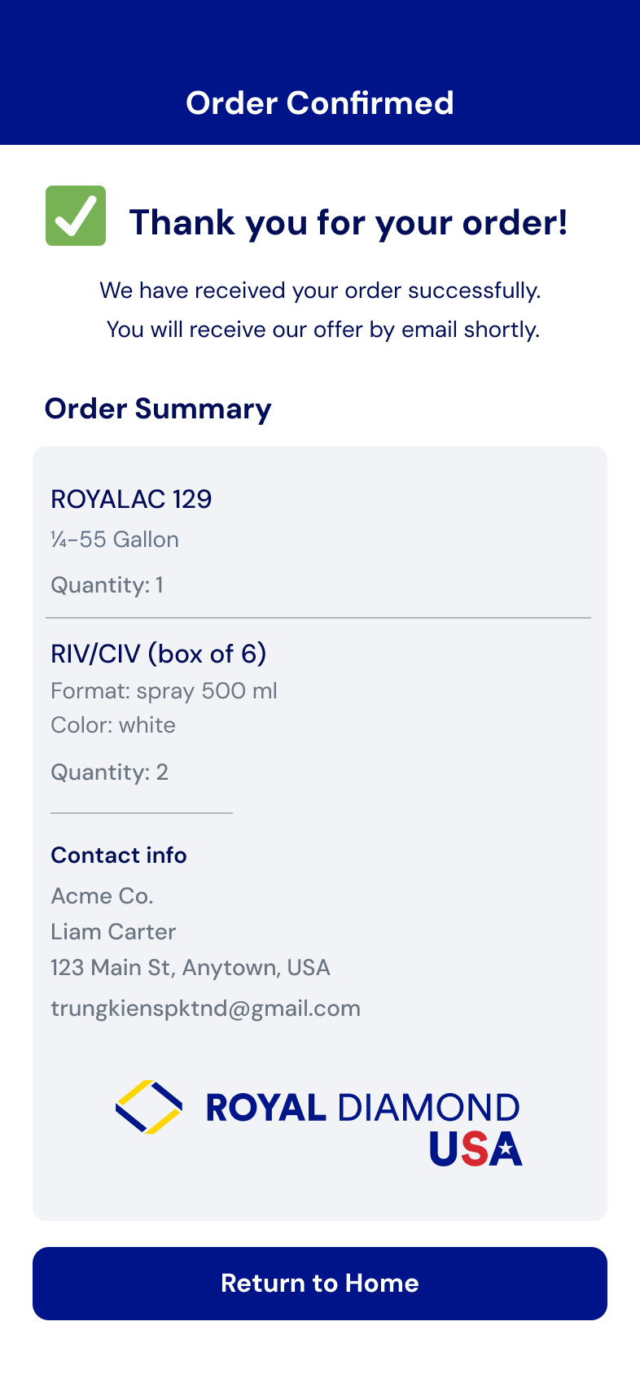Click the Contact info heading
Image resolution: width=640 pixels, height=1387 pixels.
click(119, 855)
